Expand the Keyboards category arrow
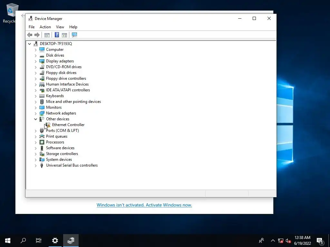Image resolution: width=330 pixels, height=247 pixels. click(35, 96)
